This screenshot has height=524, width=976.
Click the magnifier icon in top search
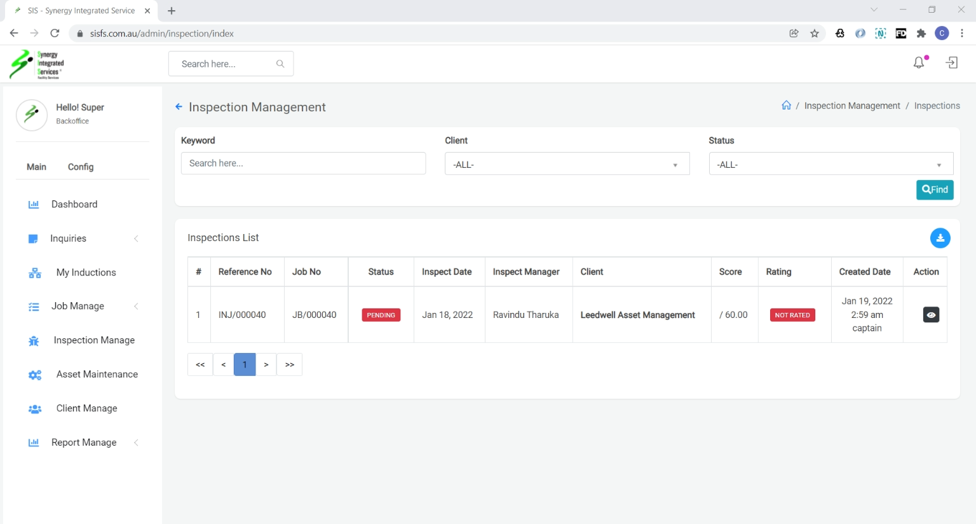(x=280, y=64)
